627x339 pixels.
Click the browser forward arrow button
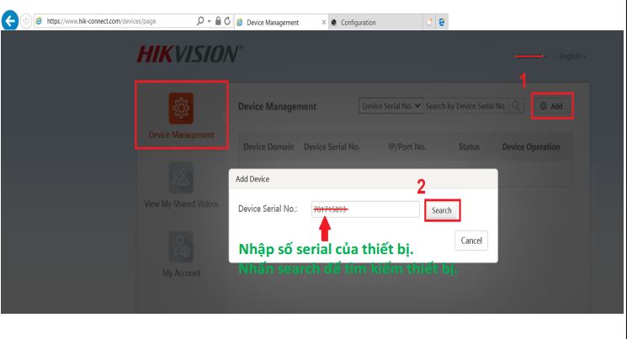pyautogui.click(x=26, y=21)
